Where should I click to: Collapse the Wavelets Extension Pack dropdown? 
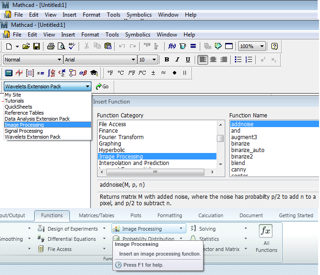87,86
